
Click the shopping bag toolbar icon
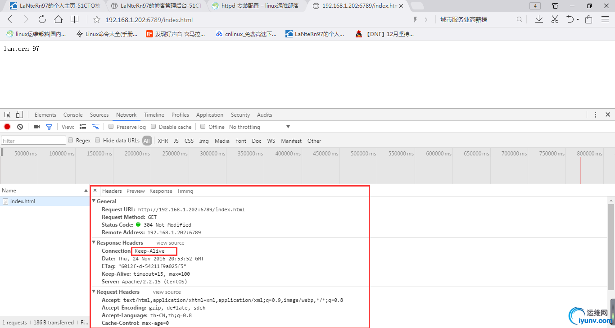tap(588, 19)
